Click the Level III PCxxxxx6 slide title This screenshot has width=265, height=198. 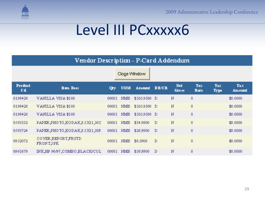click(x=132, y=30)
